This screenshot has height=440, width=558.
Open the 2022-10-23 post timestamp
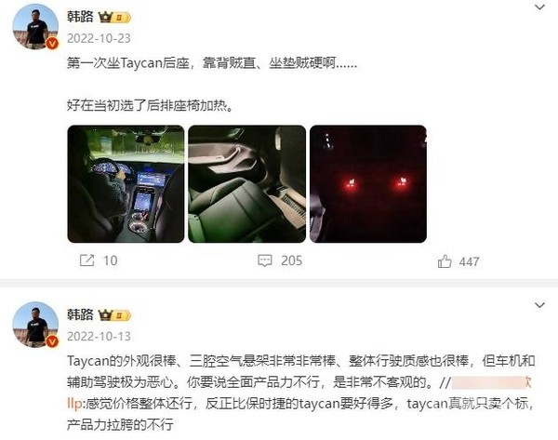point(99,38)
